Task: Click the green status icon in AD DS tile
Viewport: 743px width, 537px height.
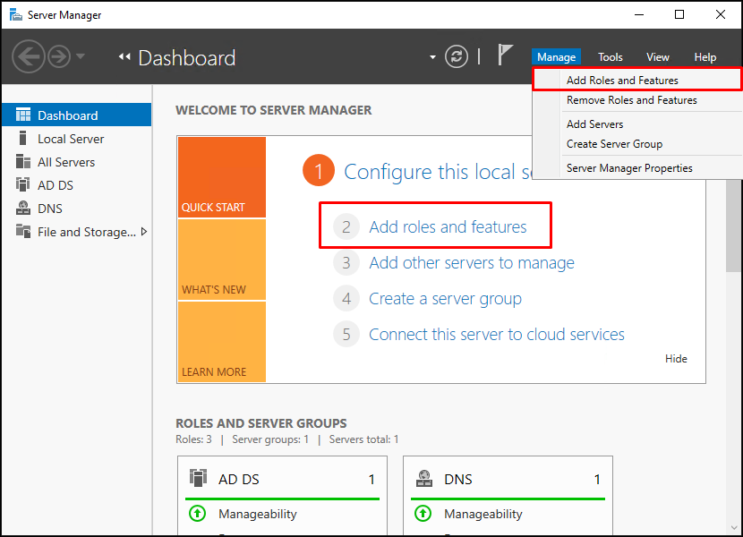Action: point(197,514)
